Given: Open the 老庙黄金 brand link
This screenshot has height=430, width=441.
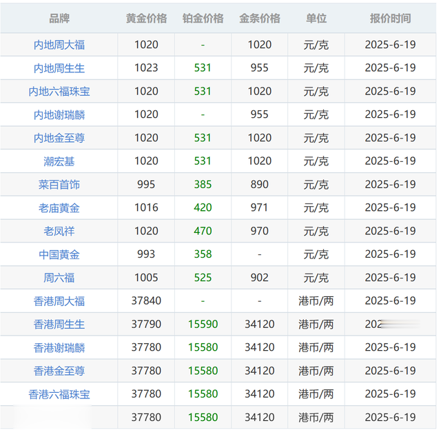Looking at the screenshot, I should [x=59, y=208].
